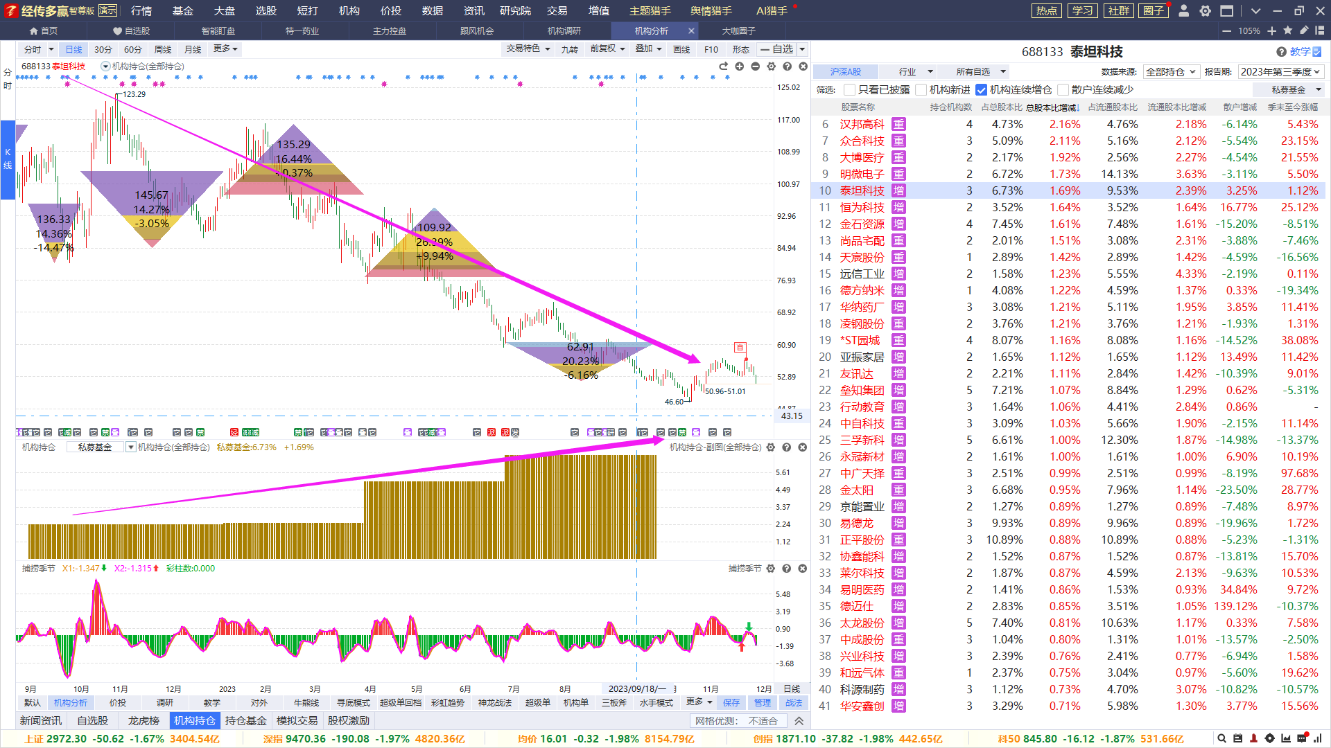Click the pencil edit icon in top bar
This screenshot has height=748, width=1331.
1304,31
